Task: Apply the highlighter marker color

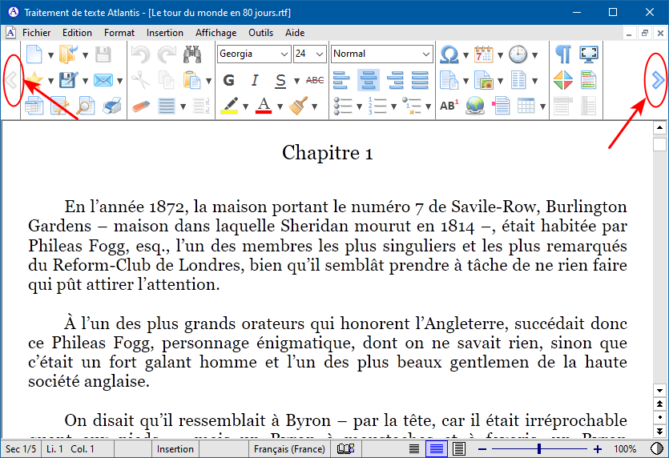Action: (x=229, y=106)
